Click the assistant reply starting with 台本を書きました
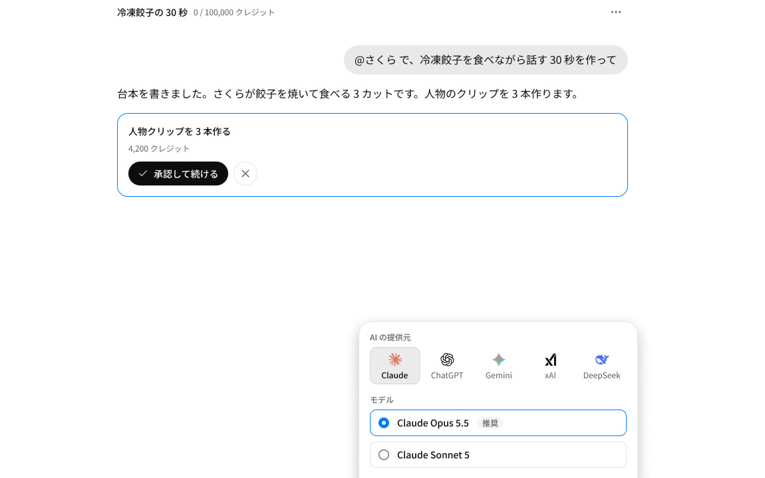The image size is (765, 478). (349, 94)
